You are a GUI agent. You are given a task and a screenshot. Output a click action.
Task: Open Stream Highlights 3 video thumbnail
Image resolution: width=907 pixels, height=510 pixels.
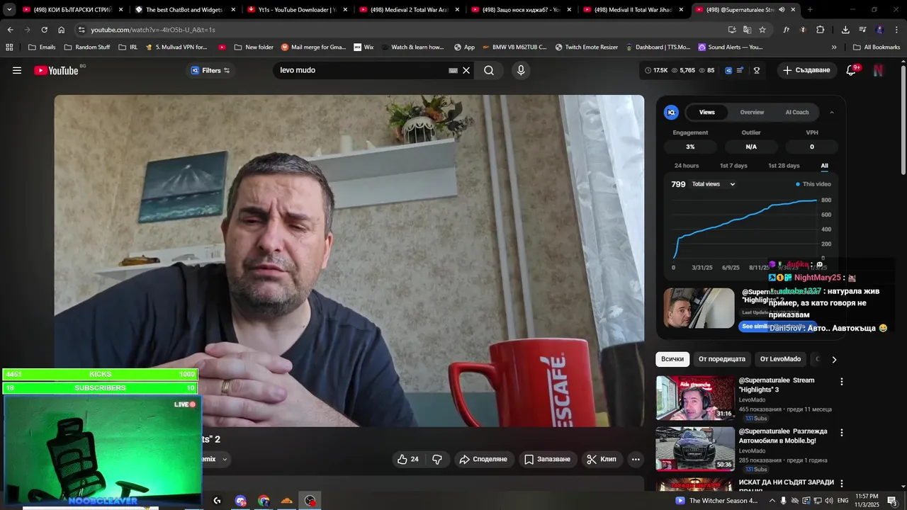click(x=695, y=398)
